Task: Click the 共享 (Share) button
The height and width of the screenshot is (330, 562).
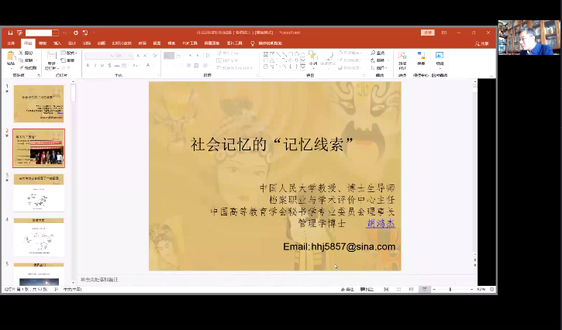Action: click(x=482, y=43)
